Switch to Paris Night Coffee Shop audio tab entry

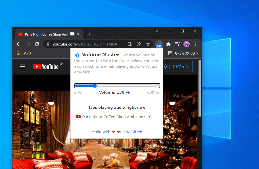pos(116,117)
